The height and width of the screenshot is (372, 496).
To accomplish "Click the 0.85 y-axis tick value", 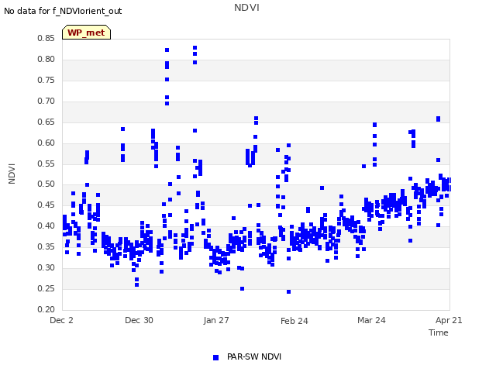I will pos(46,38).
